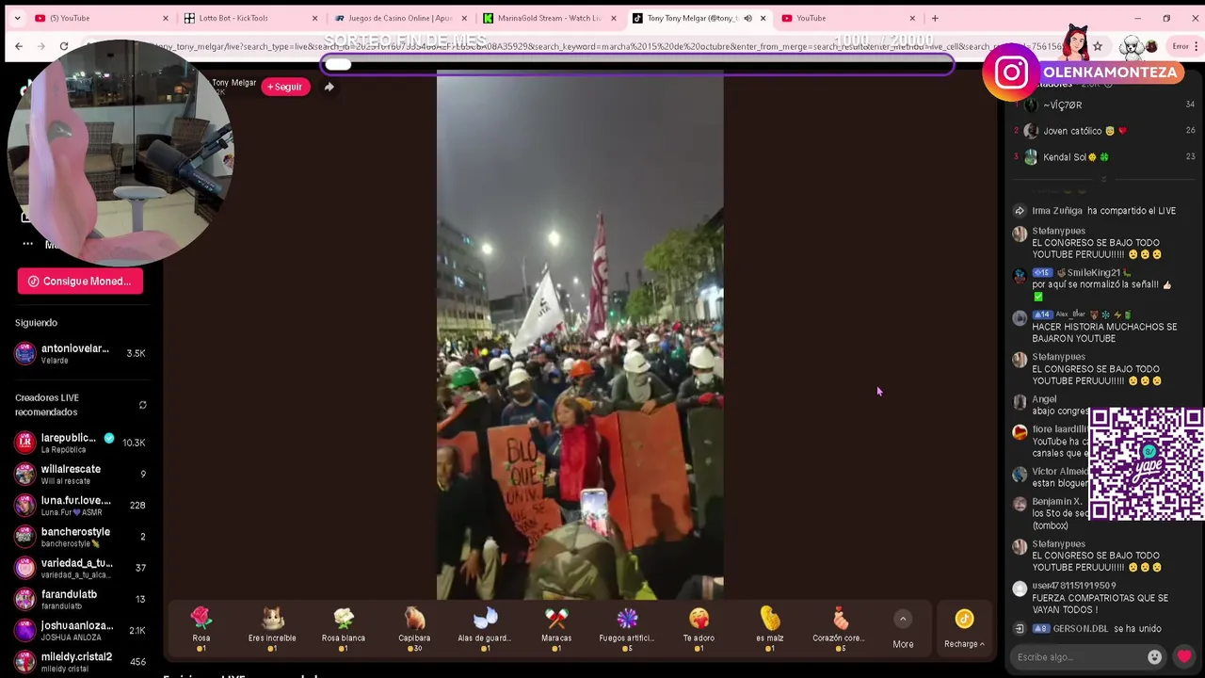The width and height of the screenshot is (1205, 678).
Task: Click Kendal Sol top viewer entry
Action: pyautogui.click(x=1103, y=157)
